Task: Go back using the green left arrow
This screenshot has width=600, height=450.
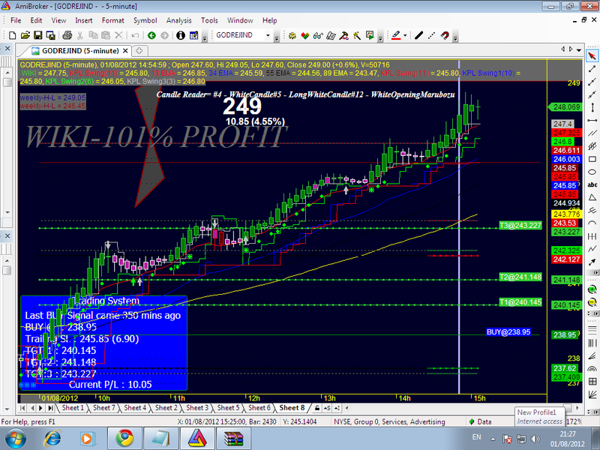Action: tap(152, 35)
